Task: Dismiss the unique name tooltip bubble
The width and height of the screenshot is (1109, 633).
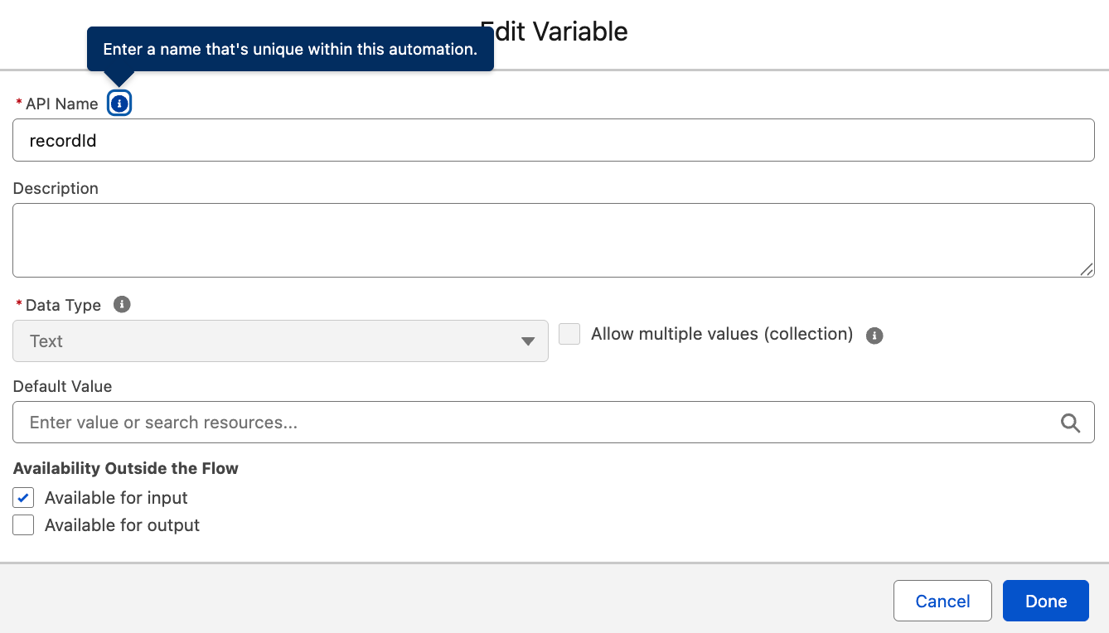Action: [x=289, y=49]
